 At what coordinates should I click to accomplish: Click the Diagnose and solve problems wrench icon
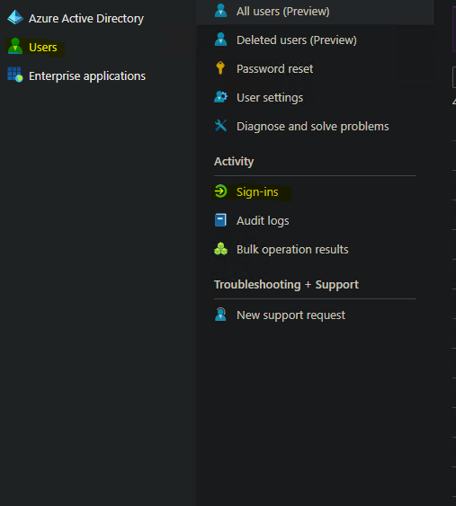(x=221, y=126)
